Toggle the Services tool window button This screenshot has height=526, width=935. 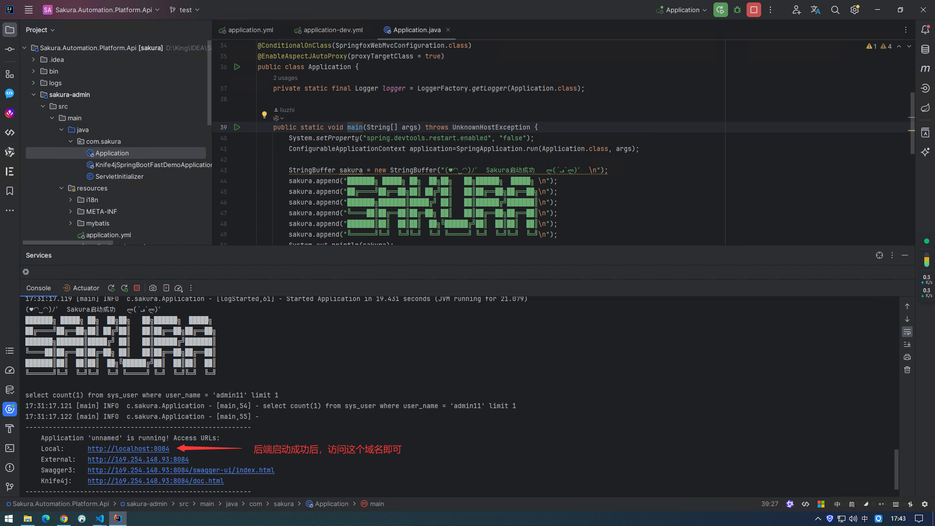click(10, 409)
